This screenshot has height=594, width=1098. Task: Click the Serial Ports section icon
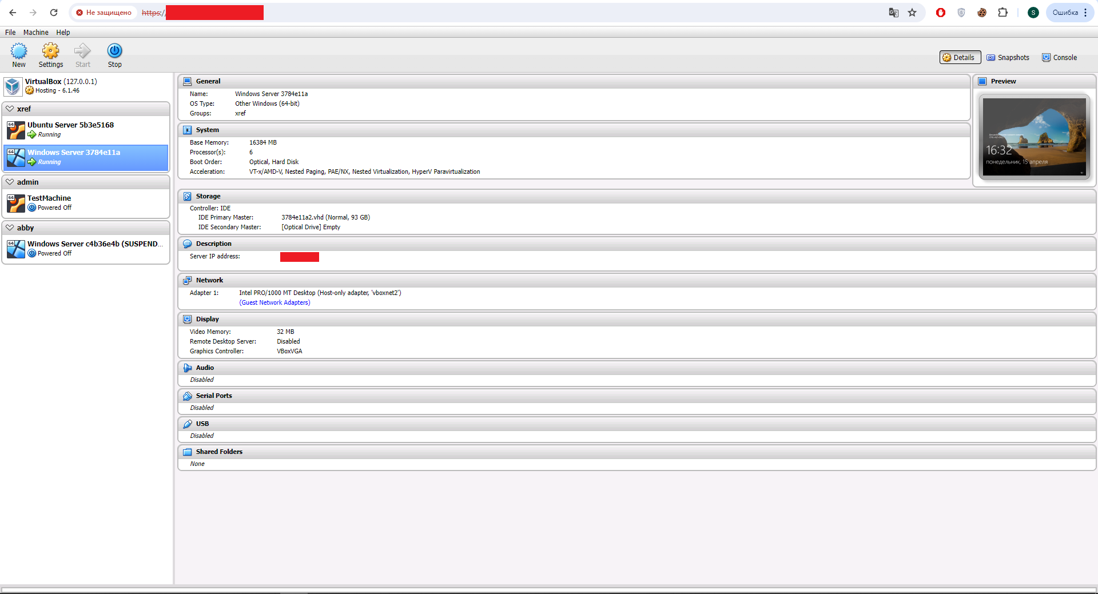click(188, 396)
